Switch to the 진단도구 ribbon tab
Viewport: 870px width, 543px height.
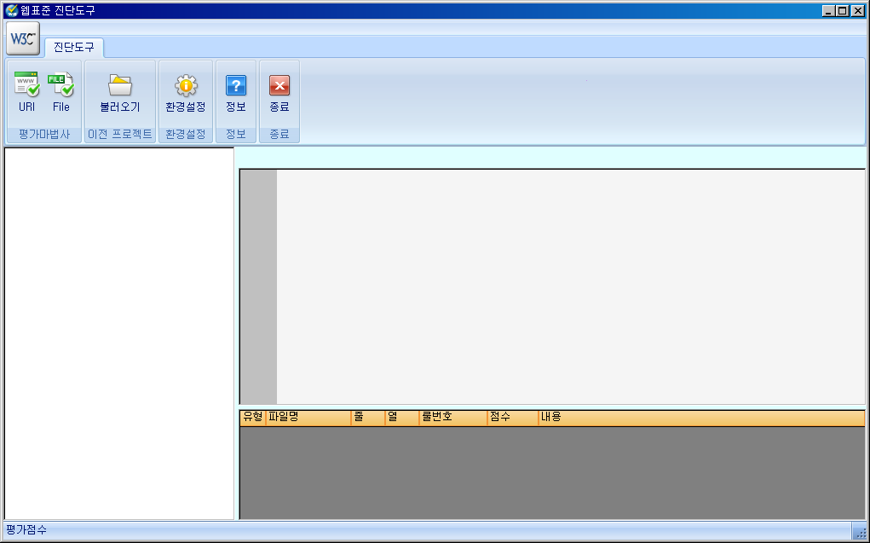pyautogui.click(x=74, y=47)
